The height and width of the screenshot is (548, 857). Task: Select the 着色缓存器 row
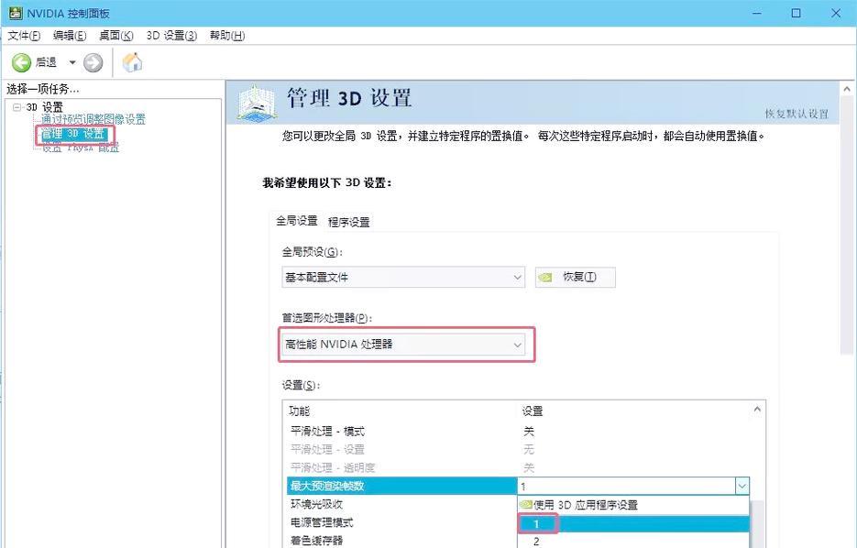[x=401, y=541]
